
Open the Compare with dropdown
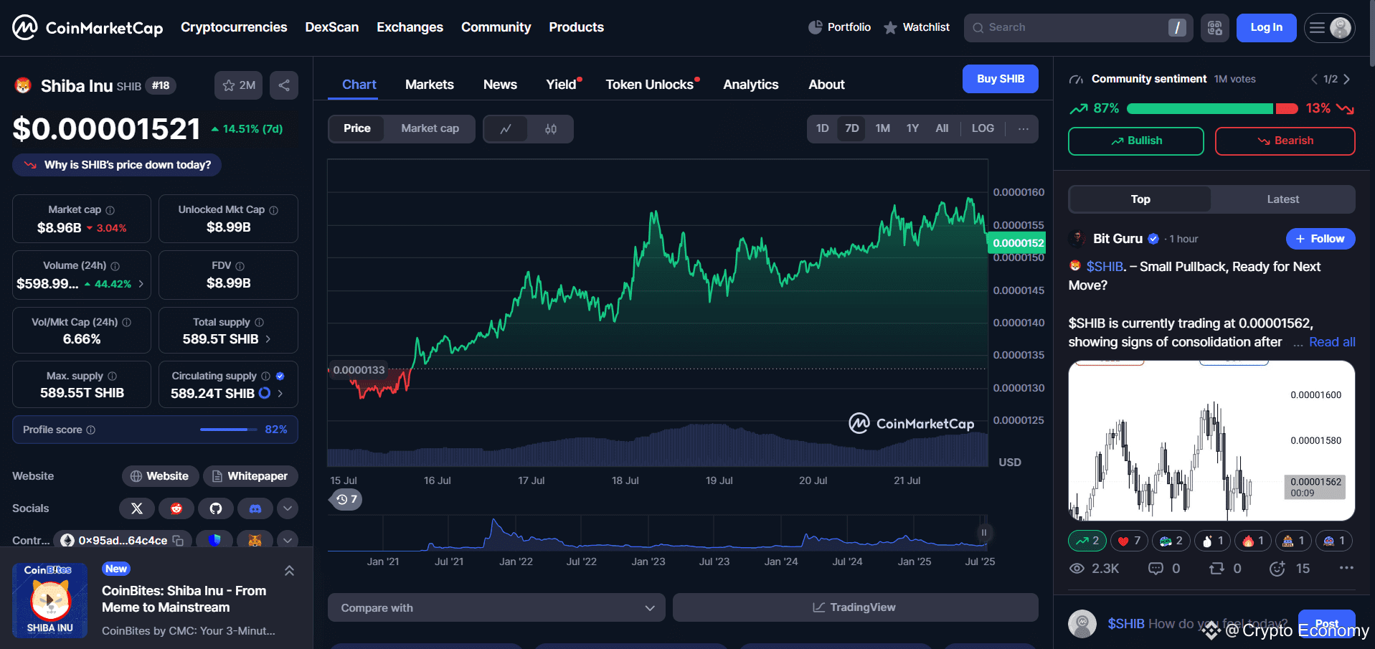click(496, 607)
